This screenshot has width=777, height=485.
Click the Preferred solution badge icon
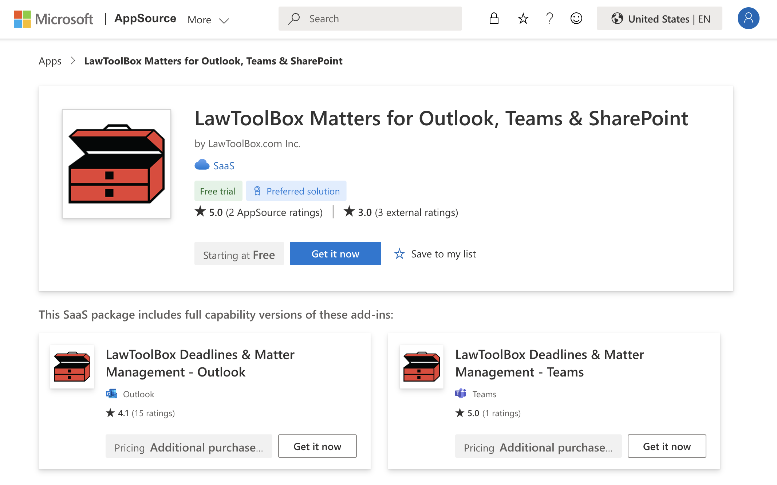[x=257, y=191]
